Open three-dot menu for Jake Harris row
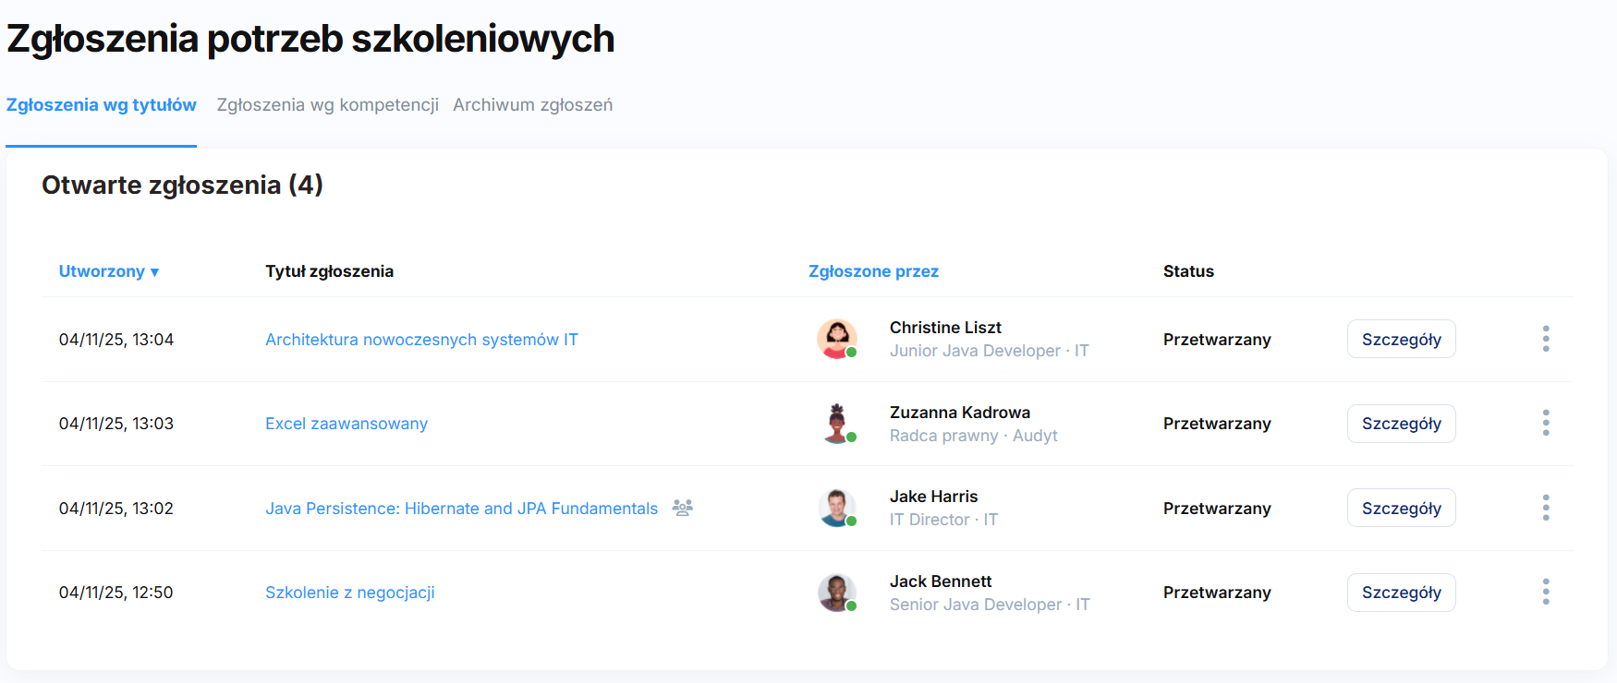Viewport: 1617px width, 683px height. 1545,508
